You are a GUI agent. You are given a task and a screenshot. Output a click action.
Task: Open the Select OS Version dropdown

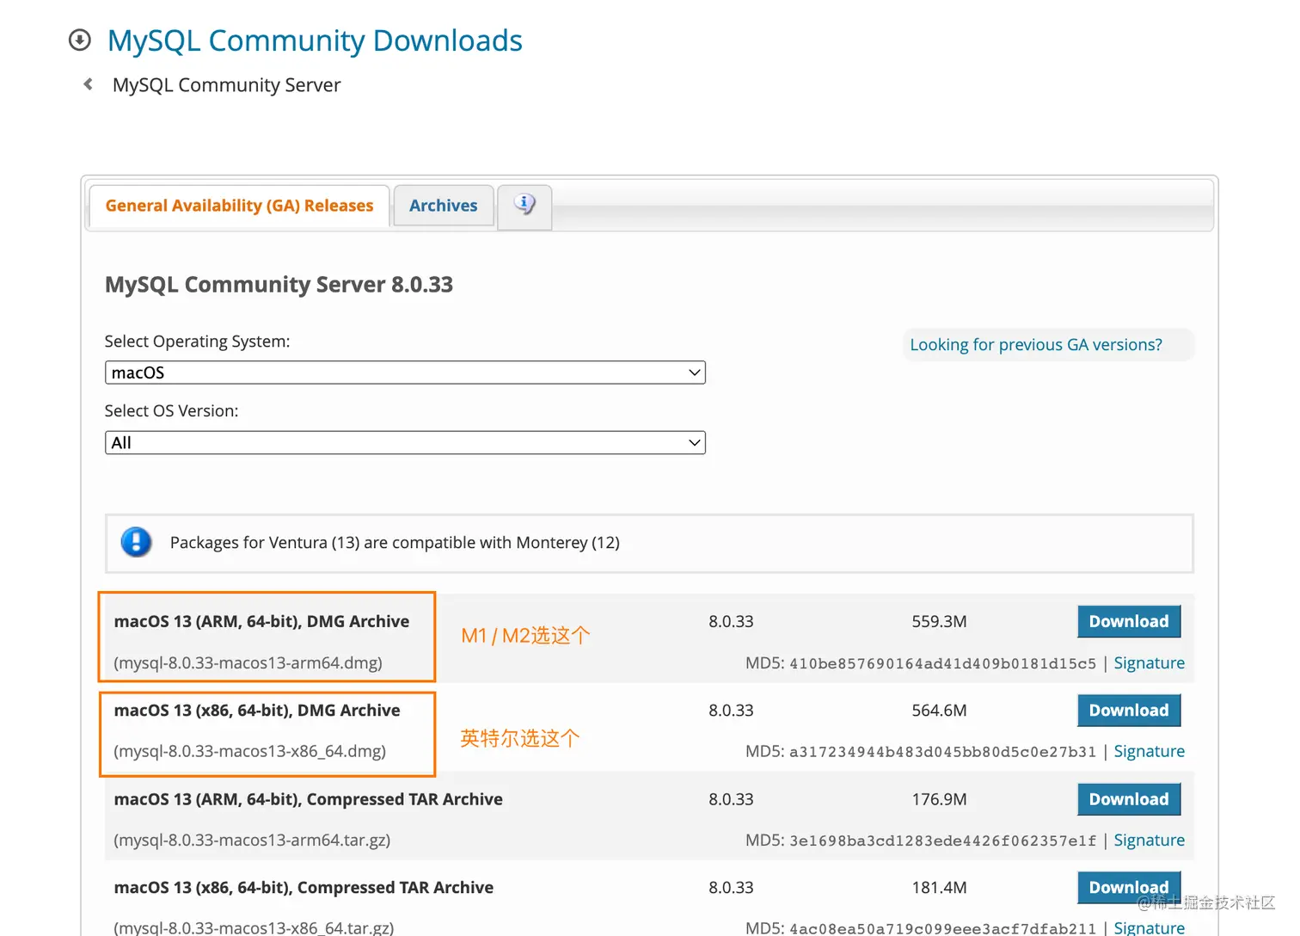405,442
